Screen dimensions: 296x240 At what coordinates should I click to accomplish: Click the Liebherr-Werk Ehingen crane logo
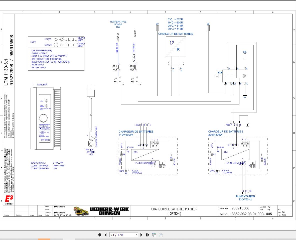click(81, 211)
